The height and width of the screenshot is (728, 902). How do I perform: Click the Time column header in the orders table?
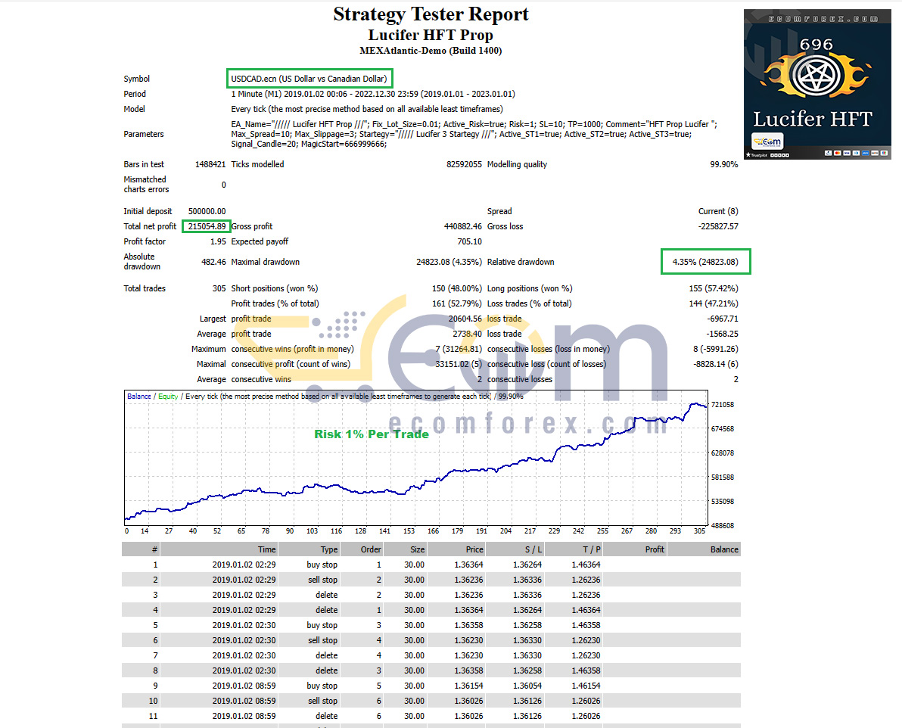click(x=266, y=549)
